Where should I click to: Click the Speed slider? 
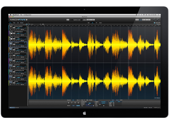tap(104, 106)
